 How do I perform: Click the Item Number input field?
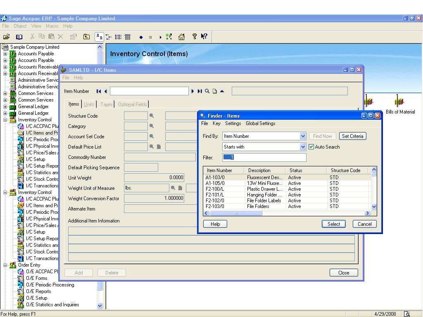149,91
